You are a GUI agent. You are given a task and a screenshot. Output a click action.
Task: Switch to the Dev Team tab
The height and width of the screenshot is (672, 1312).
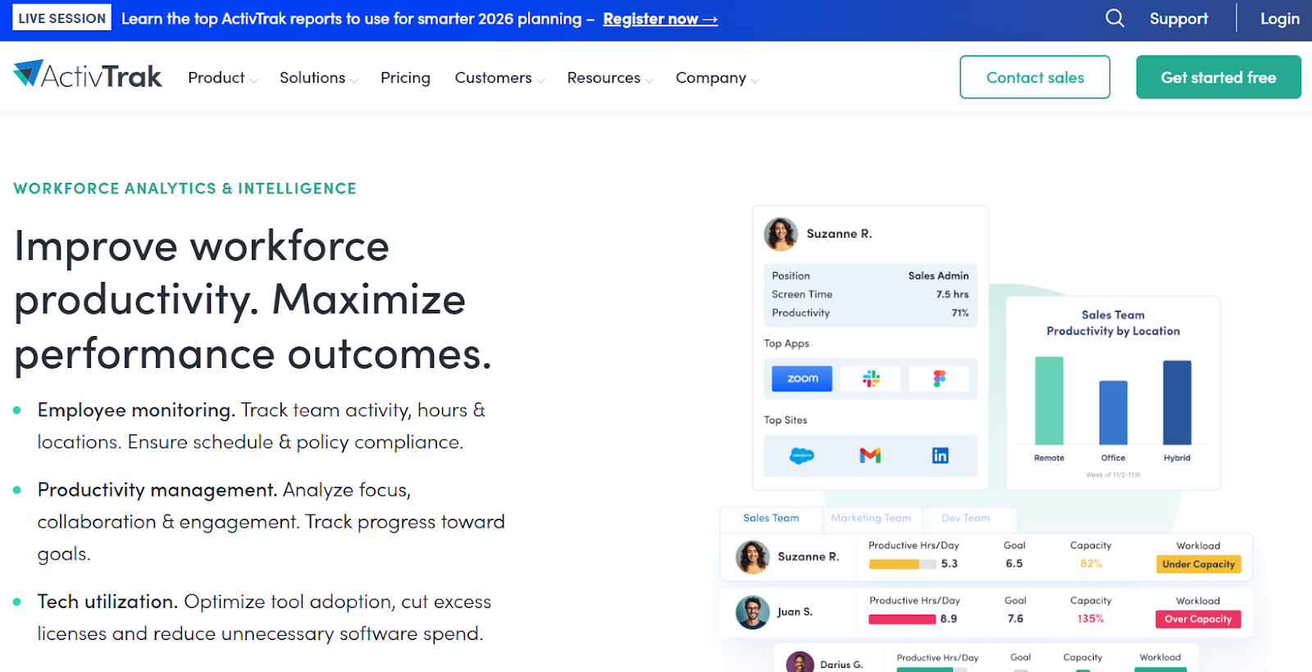click(966, 519)
